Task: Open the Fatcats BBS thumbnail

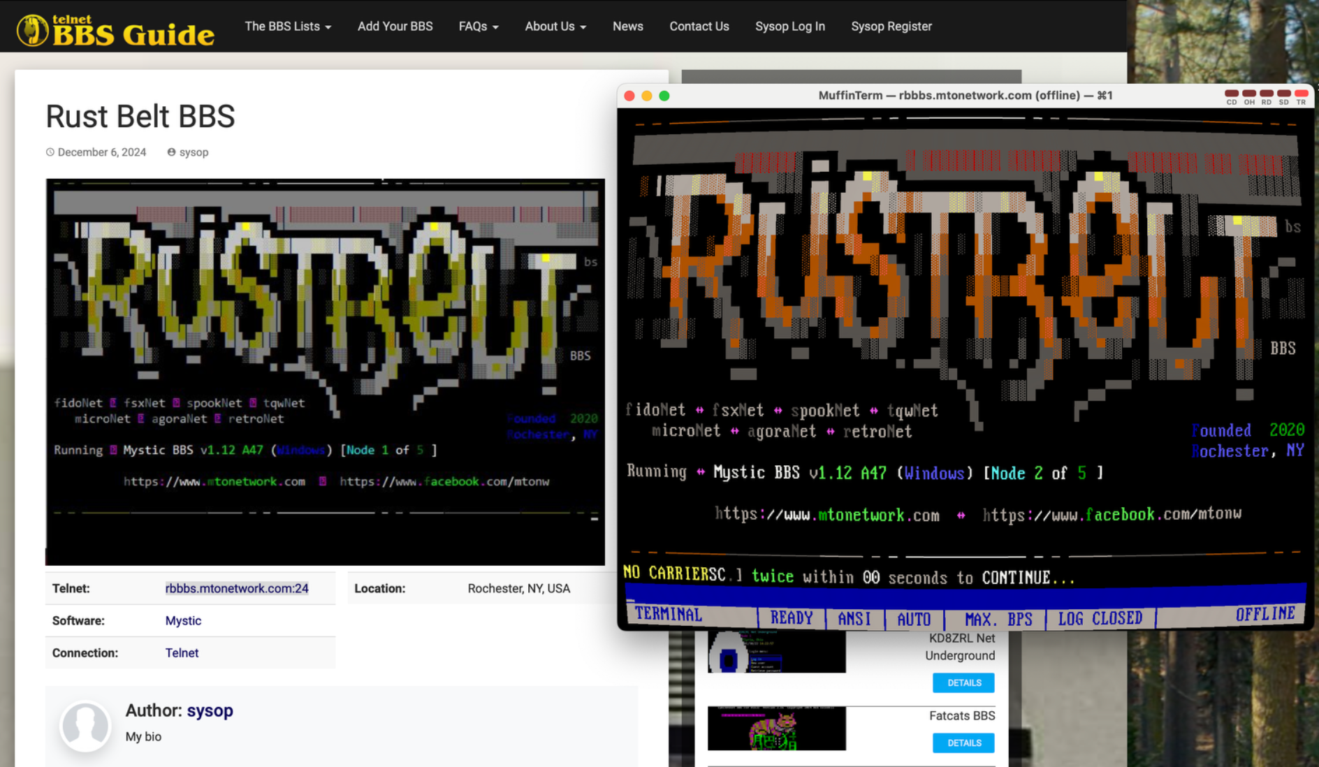Action: point(776,729)
